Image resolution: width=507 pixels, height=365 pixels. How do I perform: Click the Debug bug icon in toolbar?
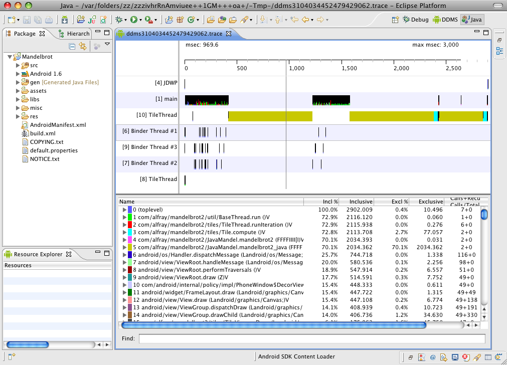coord(118,20)
